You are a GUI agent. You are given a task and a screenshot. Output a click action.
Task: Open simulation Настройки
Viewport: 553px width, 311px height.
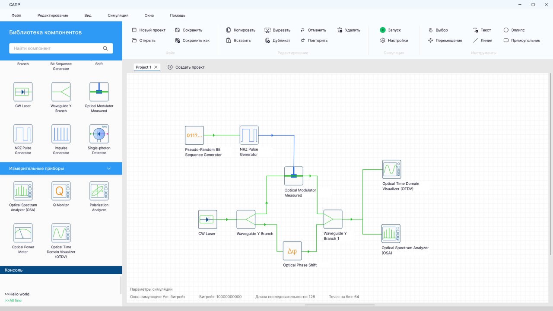pyautogui.click(x=394, y=41)
